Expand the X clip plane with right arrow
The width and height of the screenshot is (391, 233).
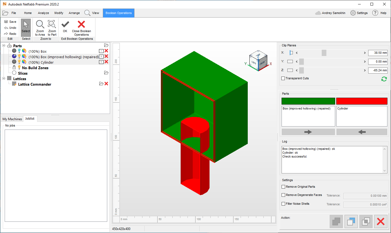pyautogui.click(x=365, y=53)
